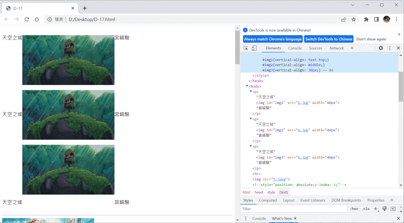Open the 5.jpeg image link
The image size is (404, 223).
(279, 179)
